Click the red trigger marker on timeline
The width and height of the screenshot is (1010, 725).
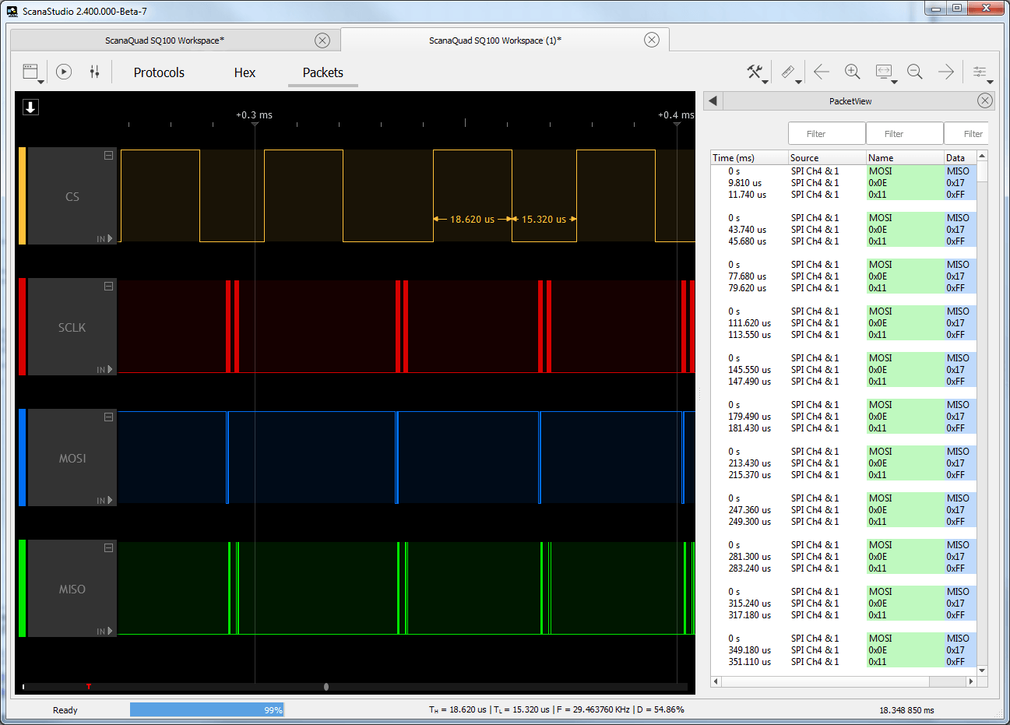pos(89,687)
